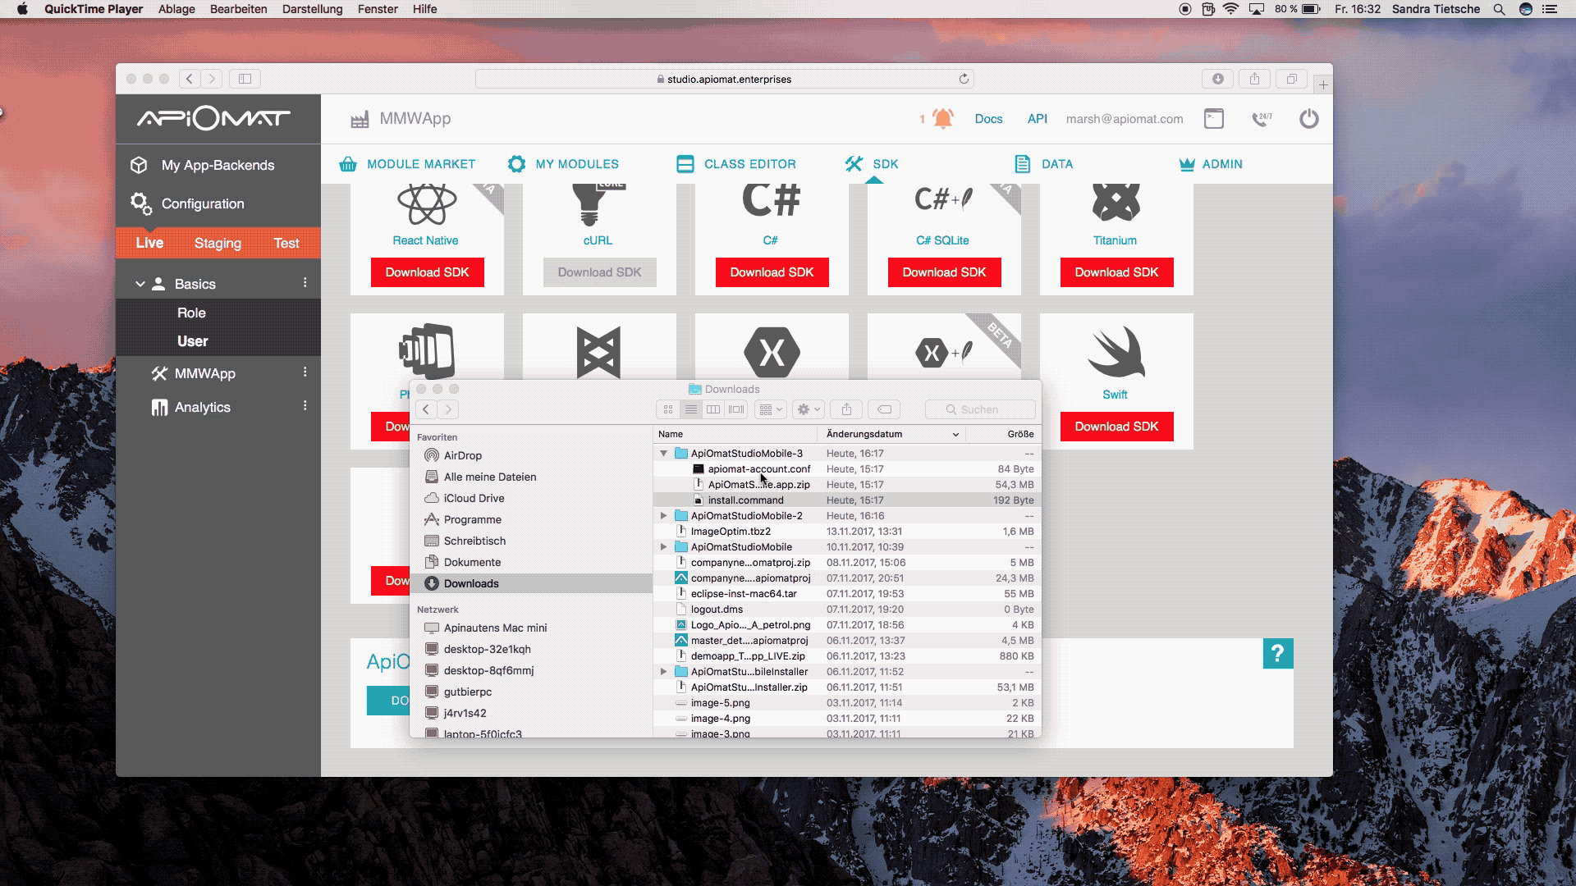
Task: Download the C# SDK
Action: click(x=772, y=272)
